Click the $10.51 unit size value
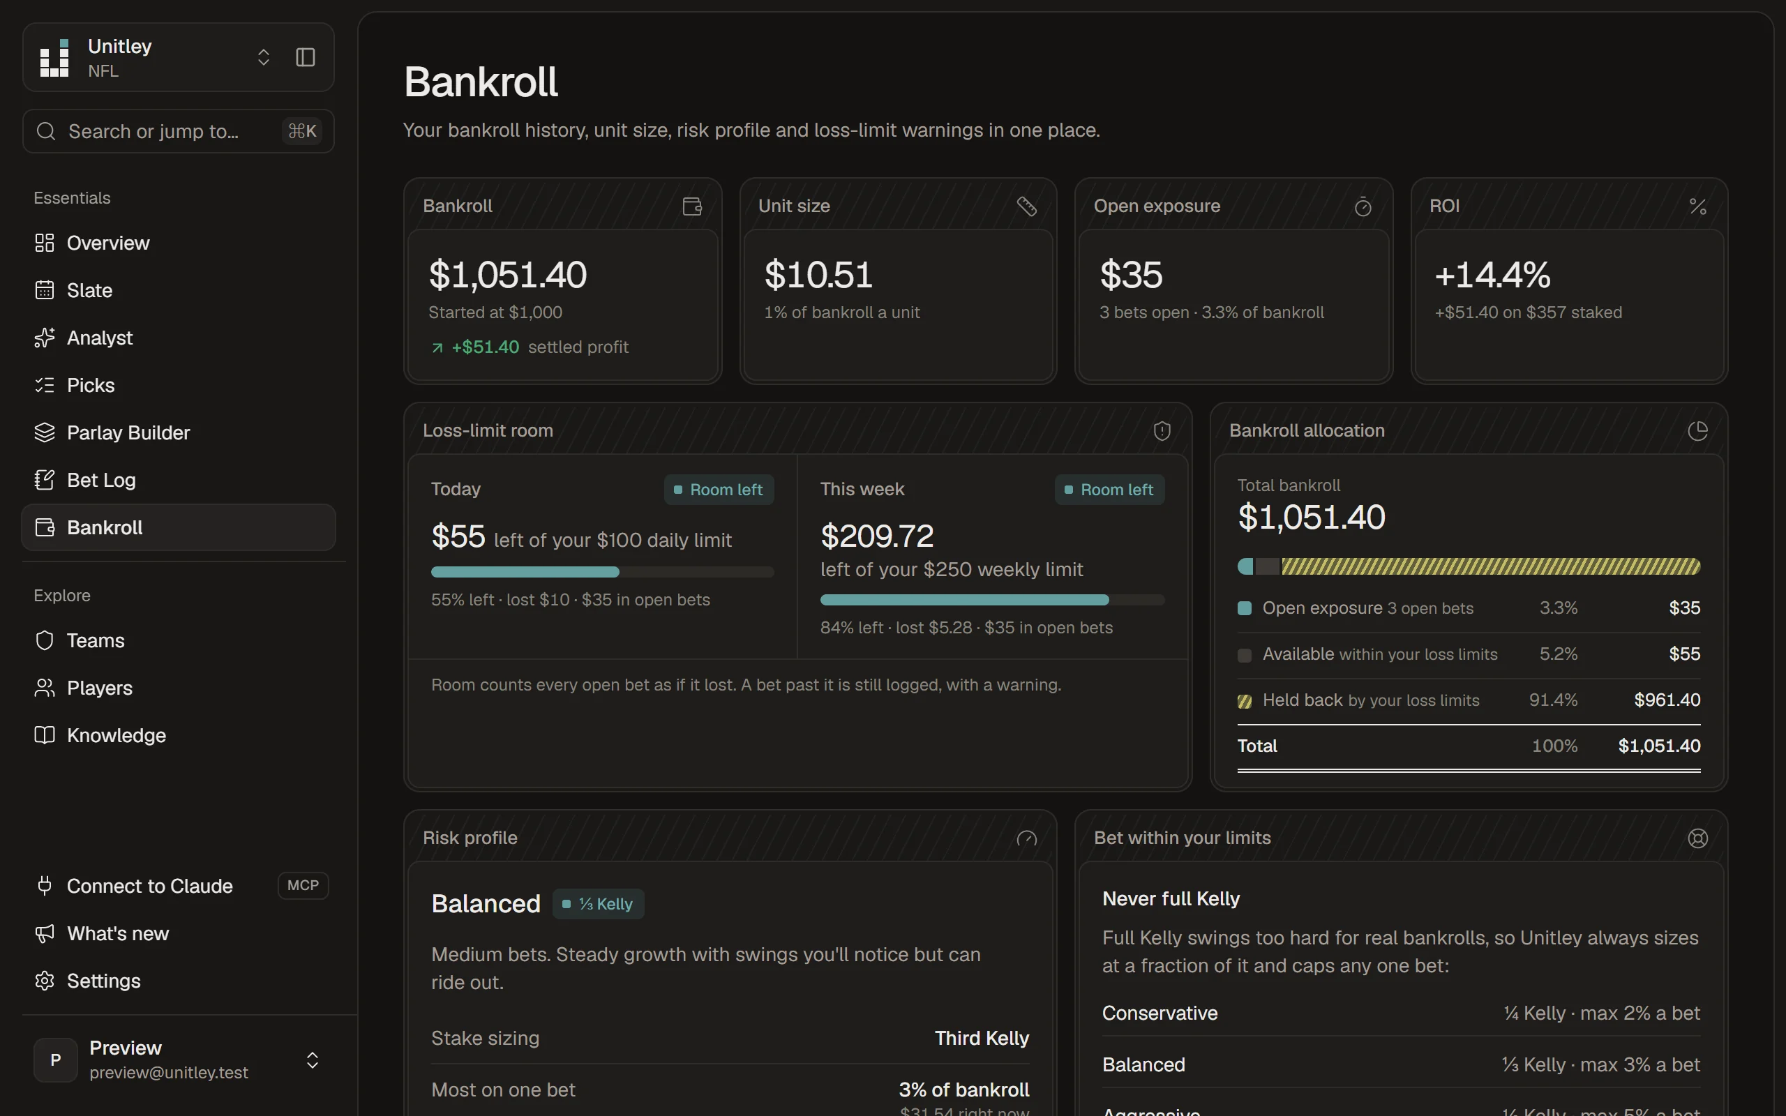The width and height of the screenshot is (1786, 1116). 818,275
